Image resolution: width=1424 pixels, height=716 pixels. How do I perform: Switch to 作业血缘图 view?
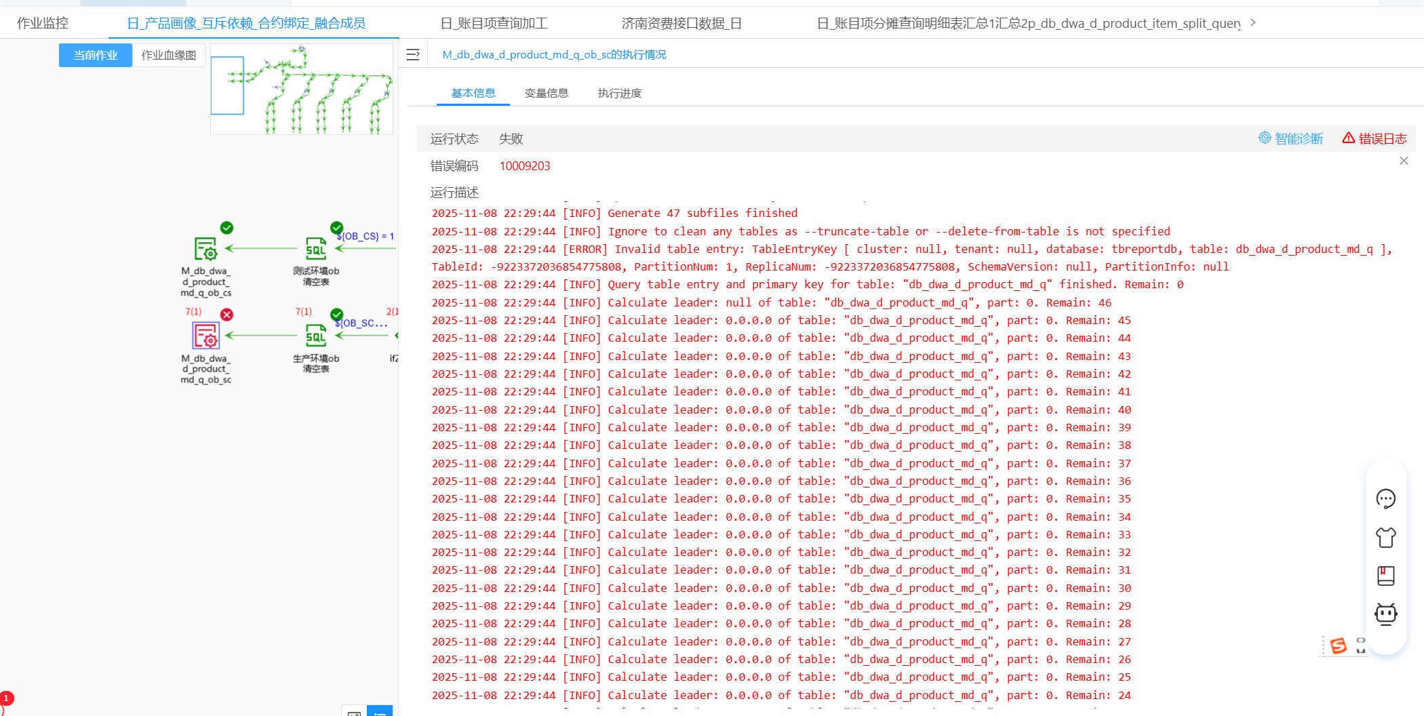[x=168, y=55]
